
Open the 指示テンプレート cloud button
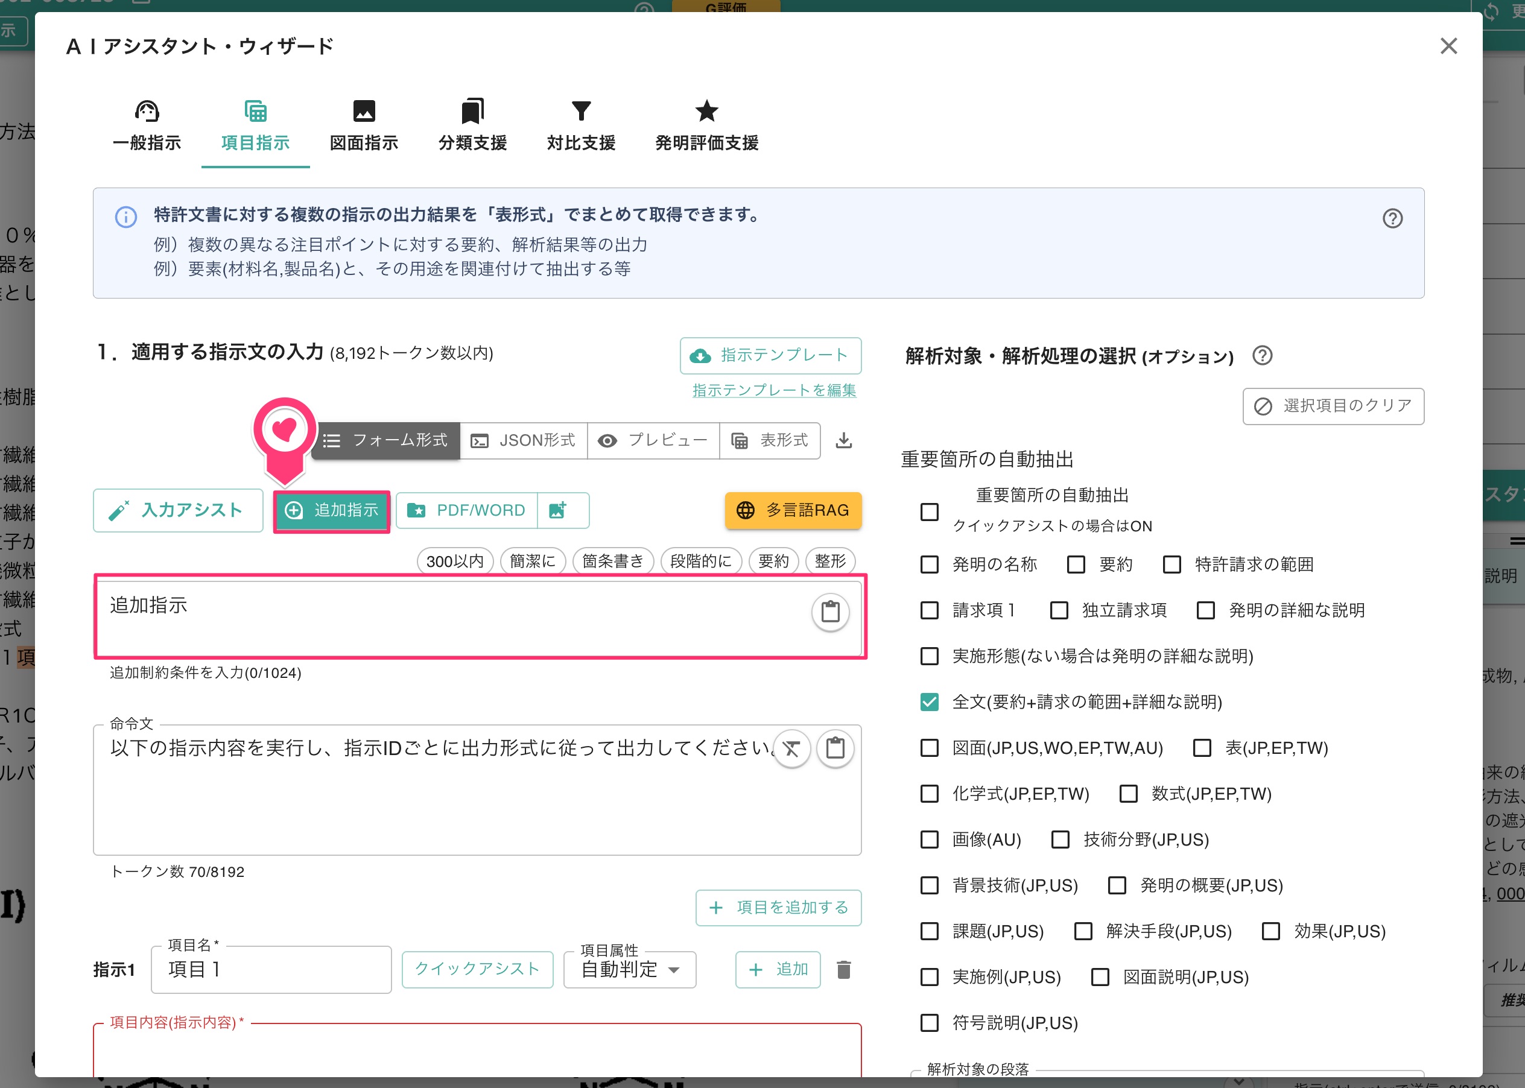(x=770, y=355)
